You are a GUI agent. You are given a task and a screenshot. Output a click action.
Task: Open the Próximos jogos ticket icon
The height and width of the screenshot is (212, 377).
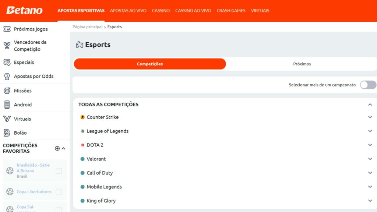[x=7, y=29]
